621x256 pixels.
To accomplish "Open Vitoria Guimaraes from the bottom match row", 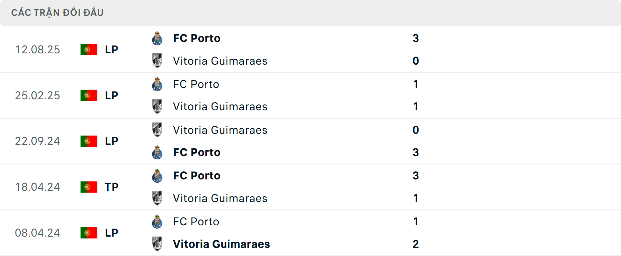I will pos(221,244).
